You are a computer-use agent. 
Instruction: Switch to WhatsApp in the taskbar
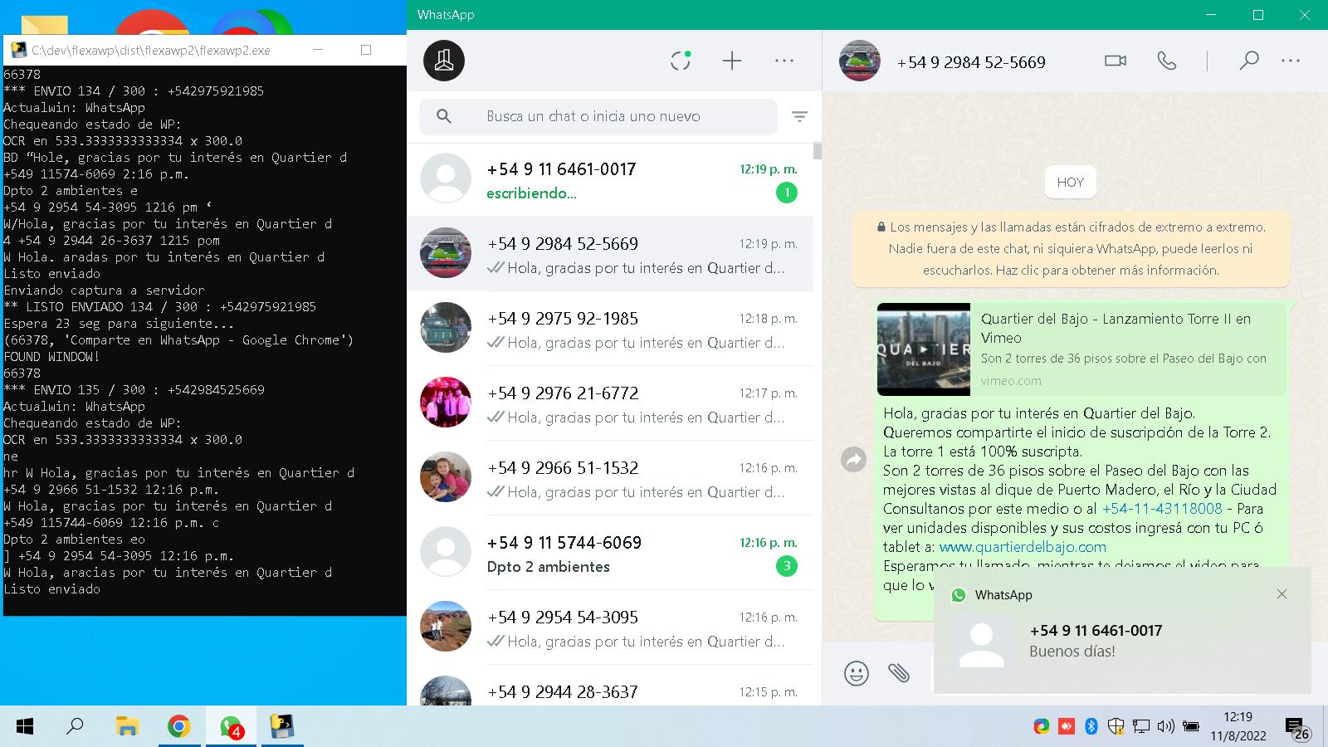click(x=231, y=727)
